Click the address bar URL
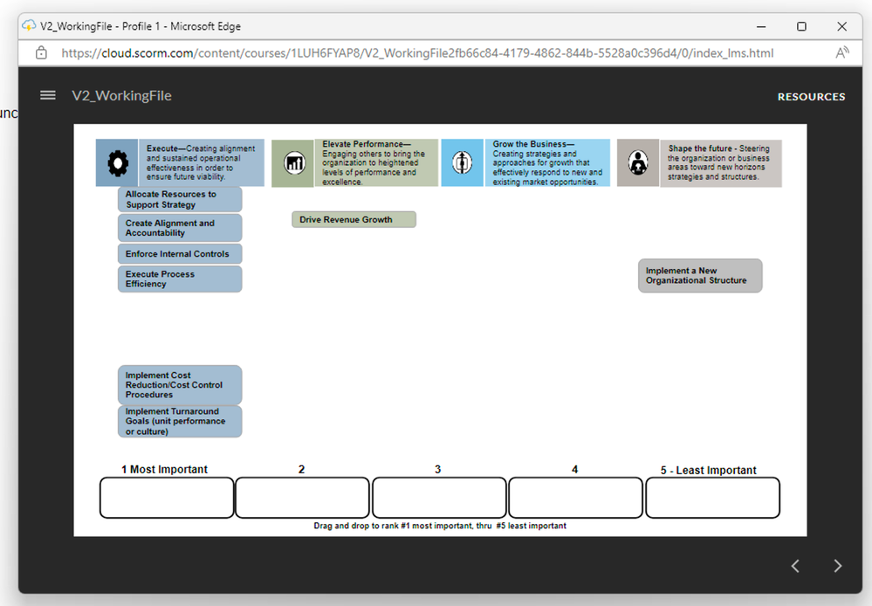872x606 pixels. [x=417, y=53]
